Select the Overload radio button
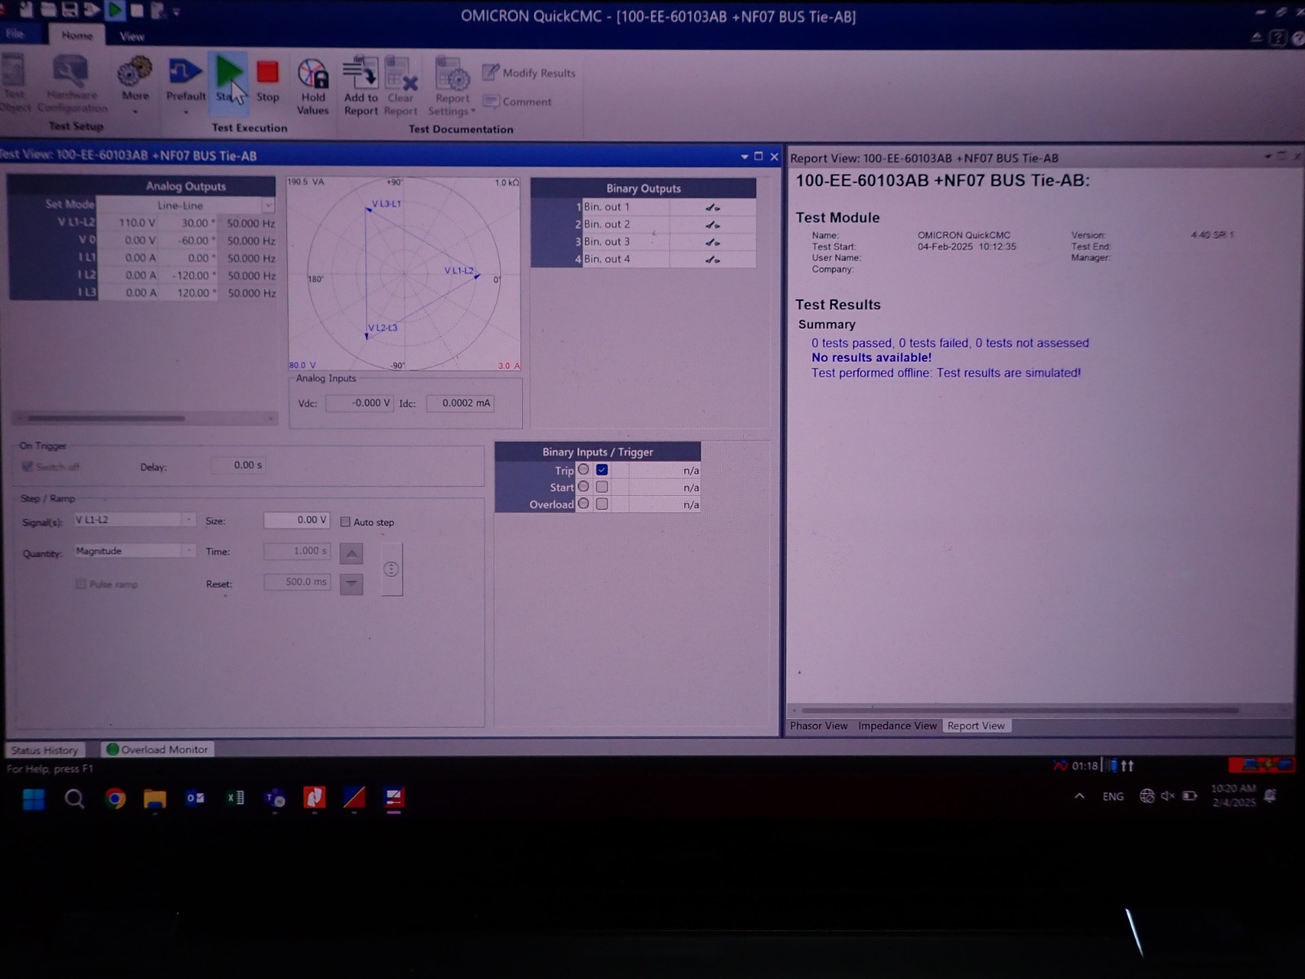Image resolution: width=1305 pixels, height=979 pixels. (583, 504)
